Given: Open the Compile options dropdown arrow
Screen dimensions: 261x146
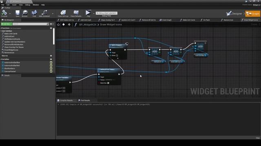Looking at the screenshot, I should pyautogui.click(x=10, y=13).
